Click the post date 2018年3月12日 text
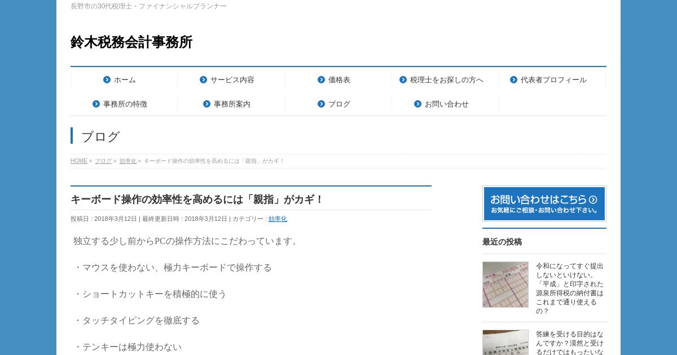This screenshot has height=355, width=677. tap(116, 219)
